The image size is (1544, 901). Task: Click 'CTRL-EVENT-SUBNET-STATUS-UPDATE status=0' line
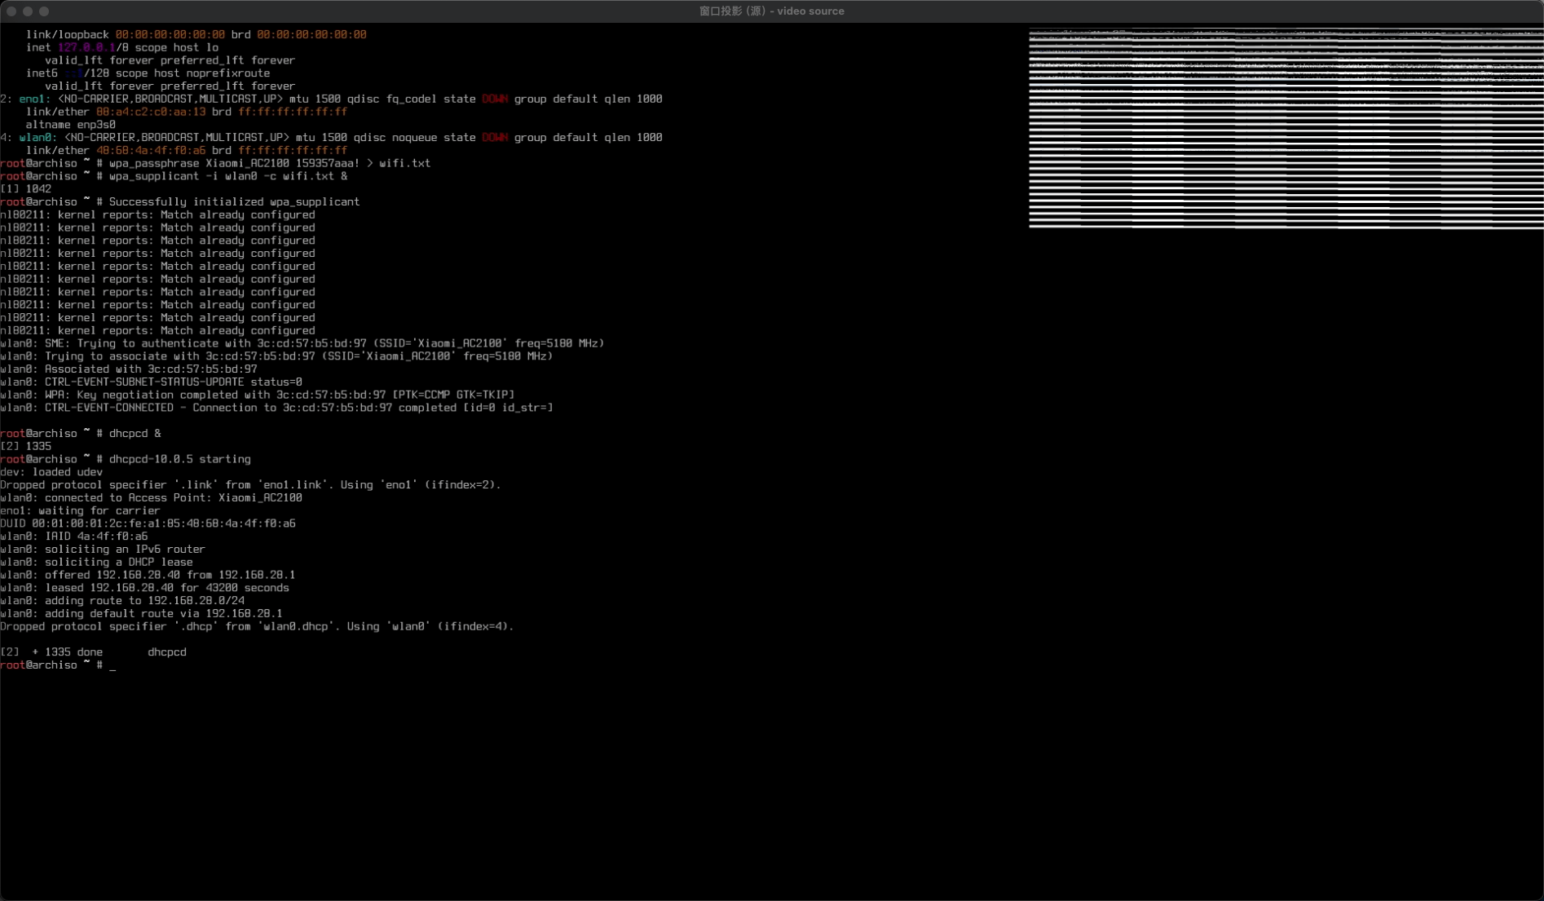(151, 382)
